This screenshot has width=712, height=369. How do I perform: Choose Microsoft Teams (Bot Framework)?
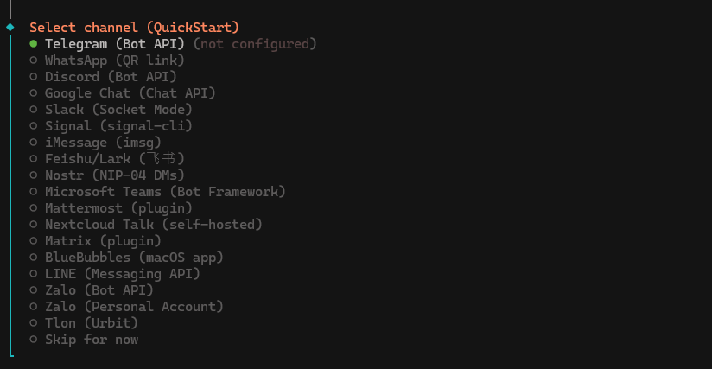(x=165, y=192)
